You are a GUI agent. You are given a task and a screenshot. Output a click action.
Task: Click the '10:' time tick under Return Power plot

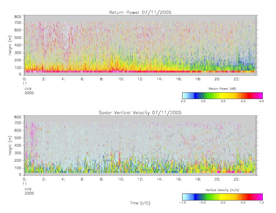(x=121, y=79)
